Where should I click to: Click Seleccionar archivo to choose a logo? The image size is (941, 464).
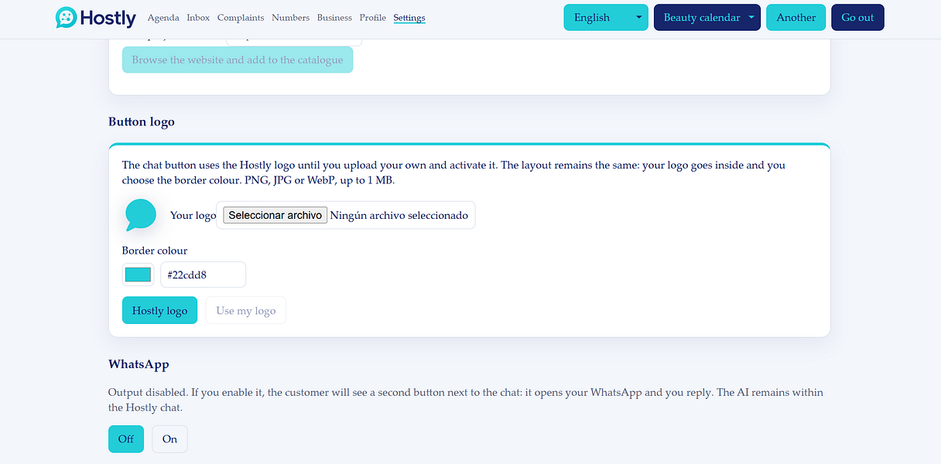pyautogui.click(x=275, y=215)
